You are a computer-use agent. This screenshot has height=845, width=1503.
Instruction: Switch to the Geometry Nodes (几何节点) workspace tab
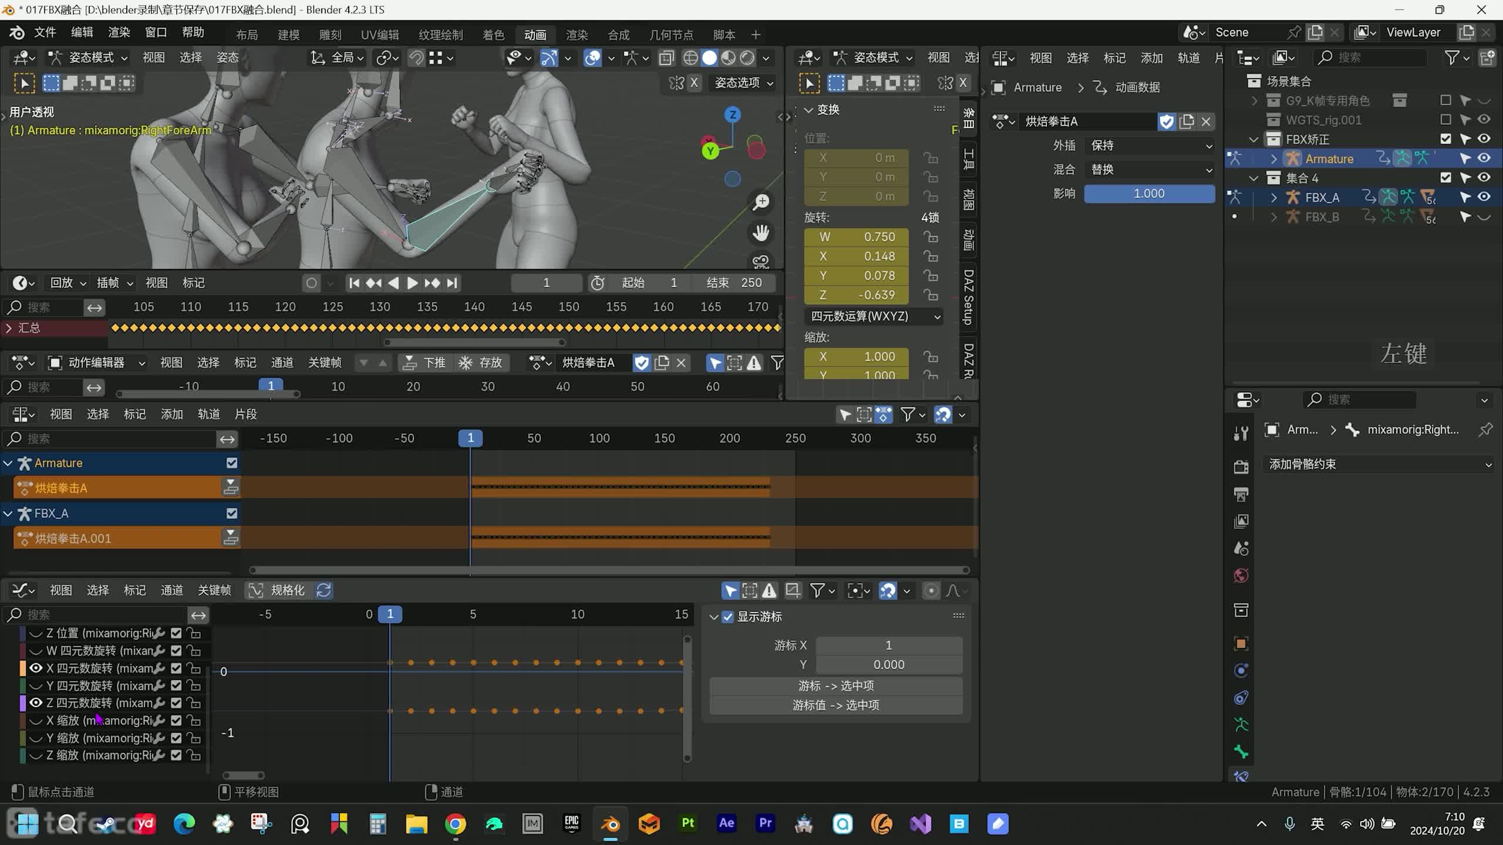[x=671, y=35]
